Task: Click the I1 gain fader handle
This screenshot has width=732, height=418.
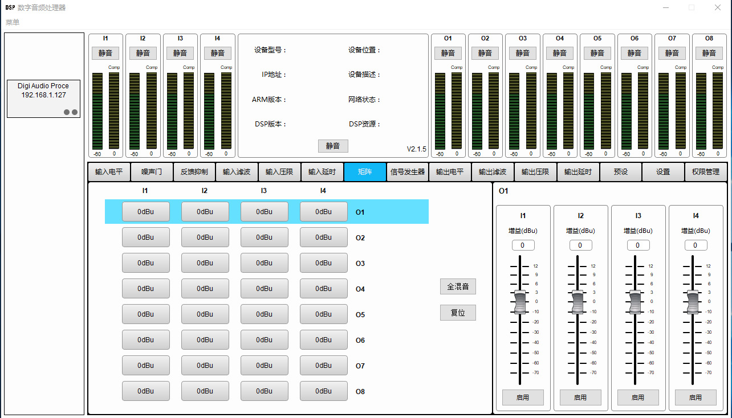Action: (520, 302)
